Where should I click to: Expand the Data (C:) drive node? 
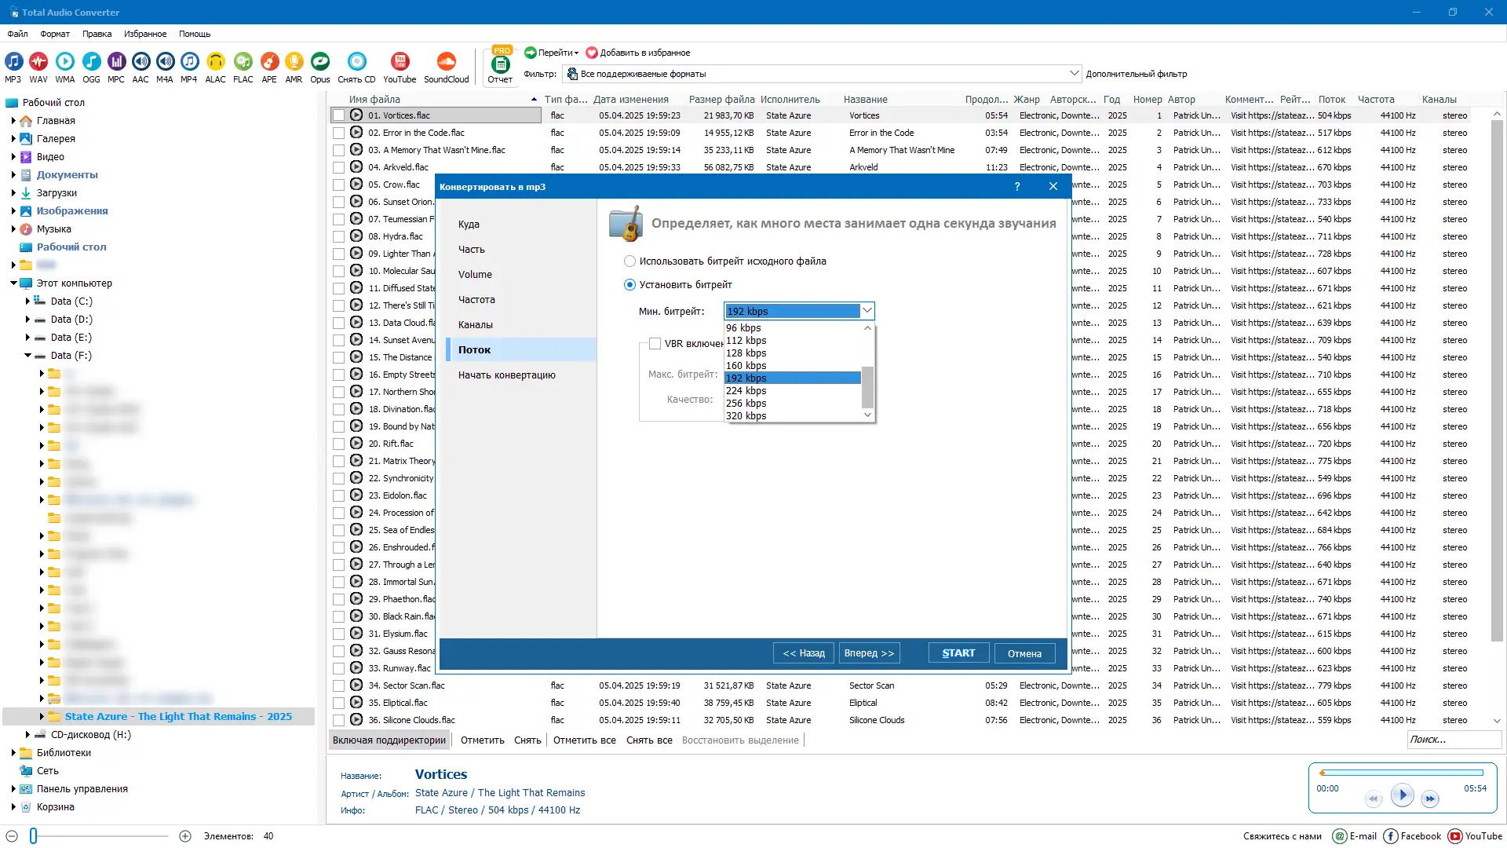[x=27, y=302]
